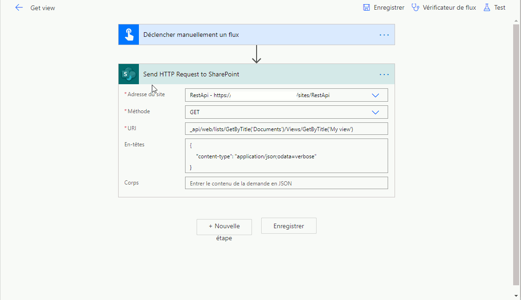This screenshot has width=521, height=300.
Task: Click the Corps label
Action: point(131,183)
